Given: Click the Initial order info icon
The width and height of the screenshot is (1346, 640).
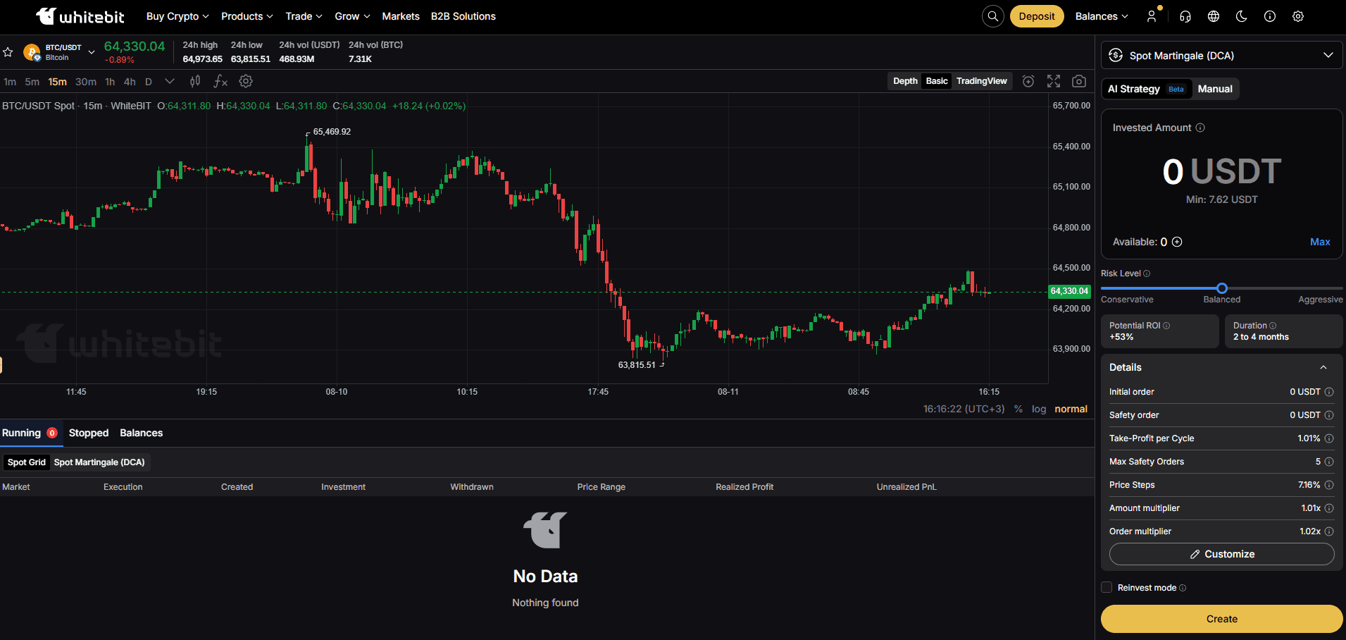Looking at the screenshot, I should (x=1329, y=392).
